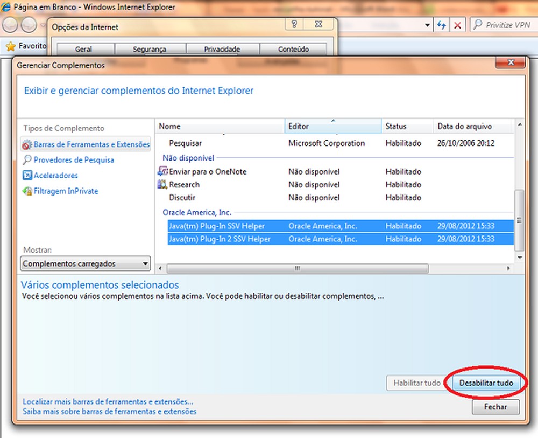Open the address bar history dropdown arrow

[x=427, y=25]
